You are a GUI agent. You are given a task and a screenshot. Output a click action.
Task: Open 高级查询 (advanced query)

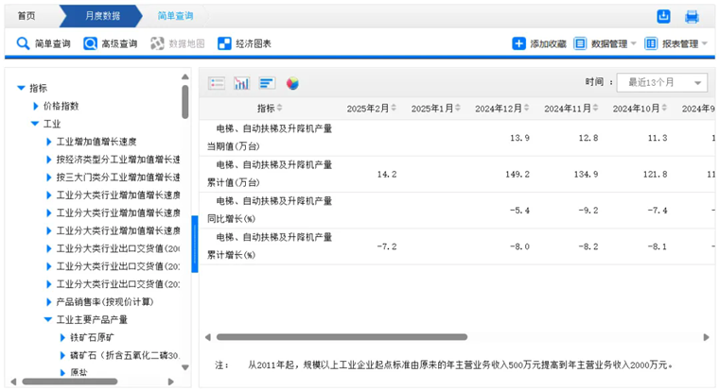(x=110, y=43)
